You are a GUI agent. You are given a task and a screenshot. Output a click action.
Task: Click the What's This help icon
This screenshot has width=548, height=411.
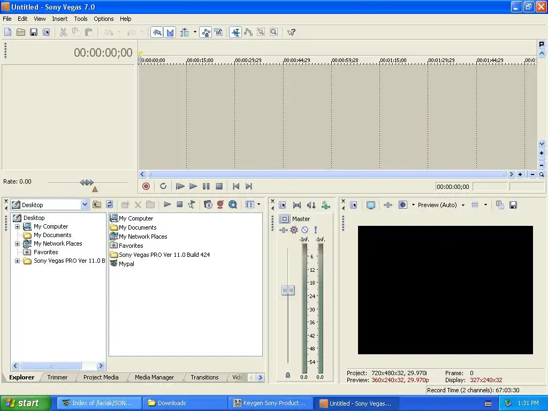[x=291, y=33]
